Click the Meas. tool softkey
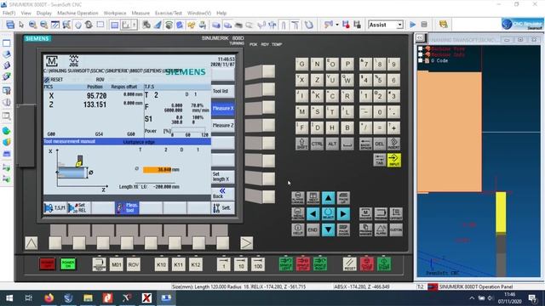Image resolution: width=545 pixels, height=306 pixels. [127, 207]
